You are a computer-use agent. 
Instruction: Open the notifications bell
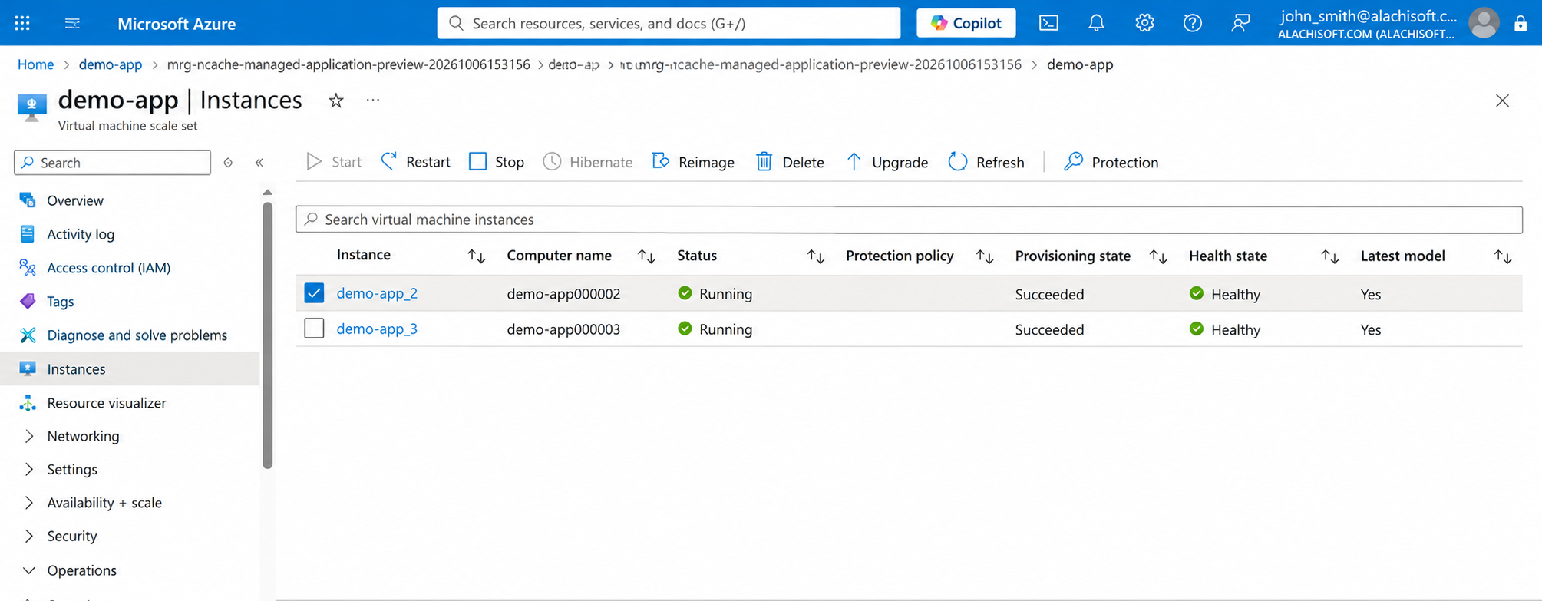point(1096,23)
